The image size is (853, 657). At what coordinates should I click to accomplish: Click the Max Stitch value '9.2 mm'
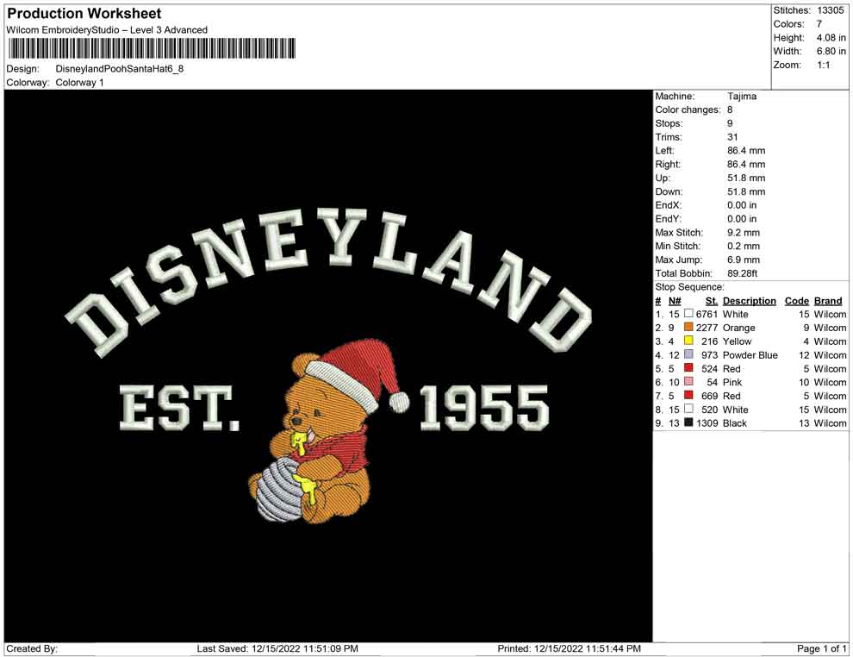point(743,233)
